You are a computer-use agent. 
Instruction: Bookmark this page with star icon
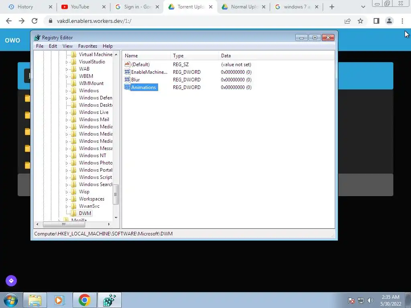click(x=360, y=21)
